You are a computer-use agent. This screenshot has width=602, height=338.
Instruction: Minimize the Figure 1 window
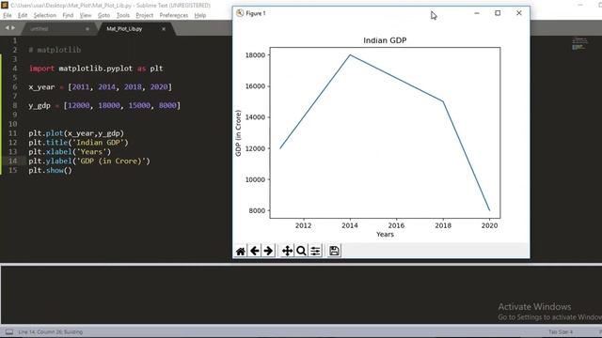click(477, 13)
